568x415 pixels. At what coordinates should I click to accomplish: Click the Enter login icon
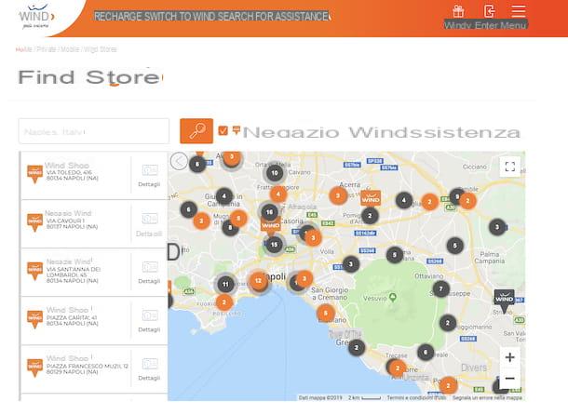click(489, 11)
